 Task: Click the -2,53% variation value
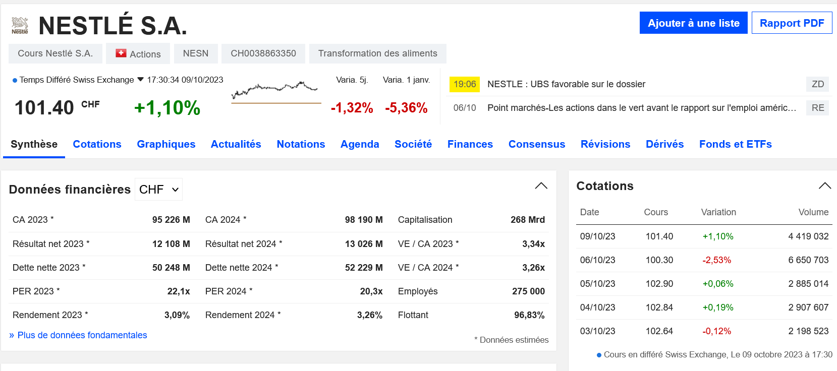tap(717, 260)
